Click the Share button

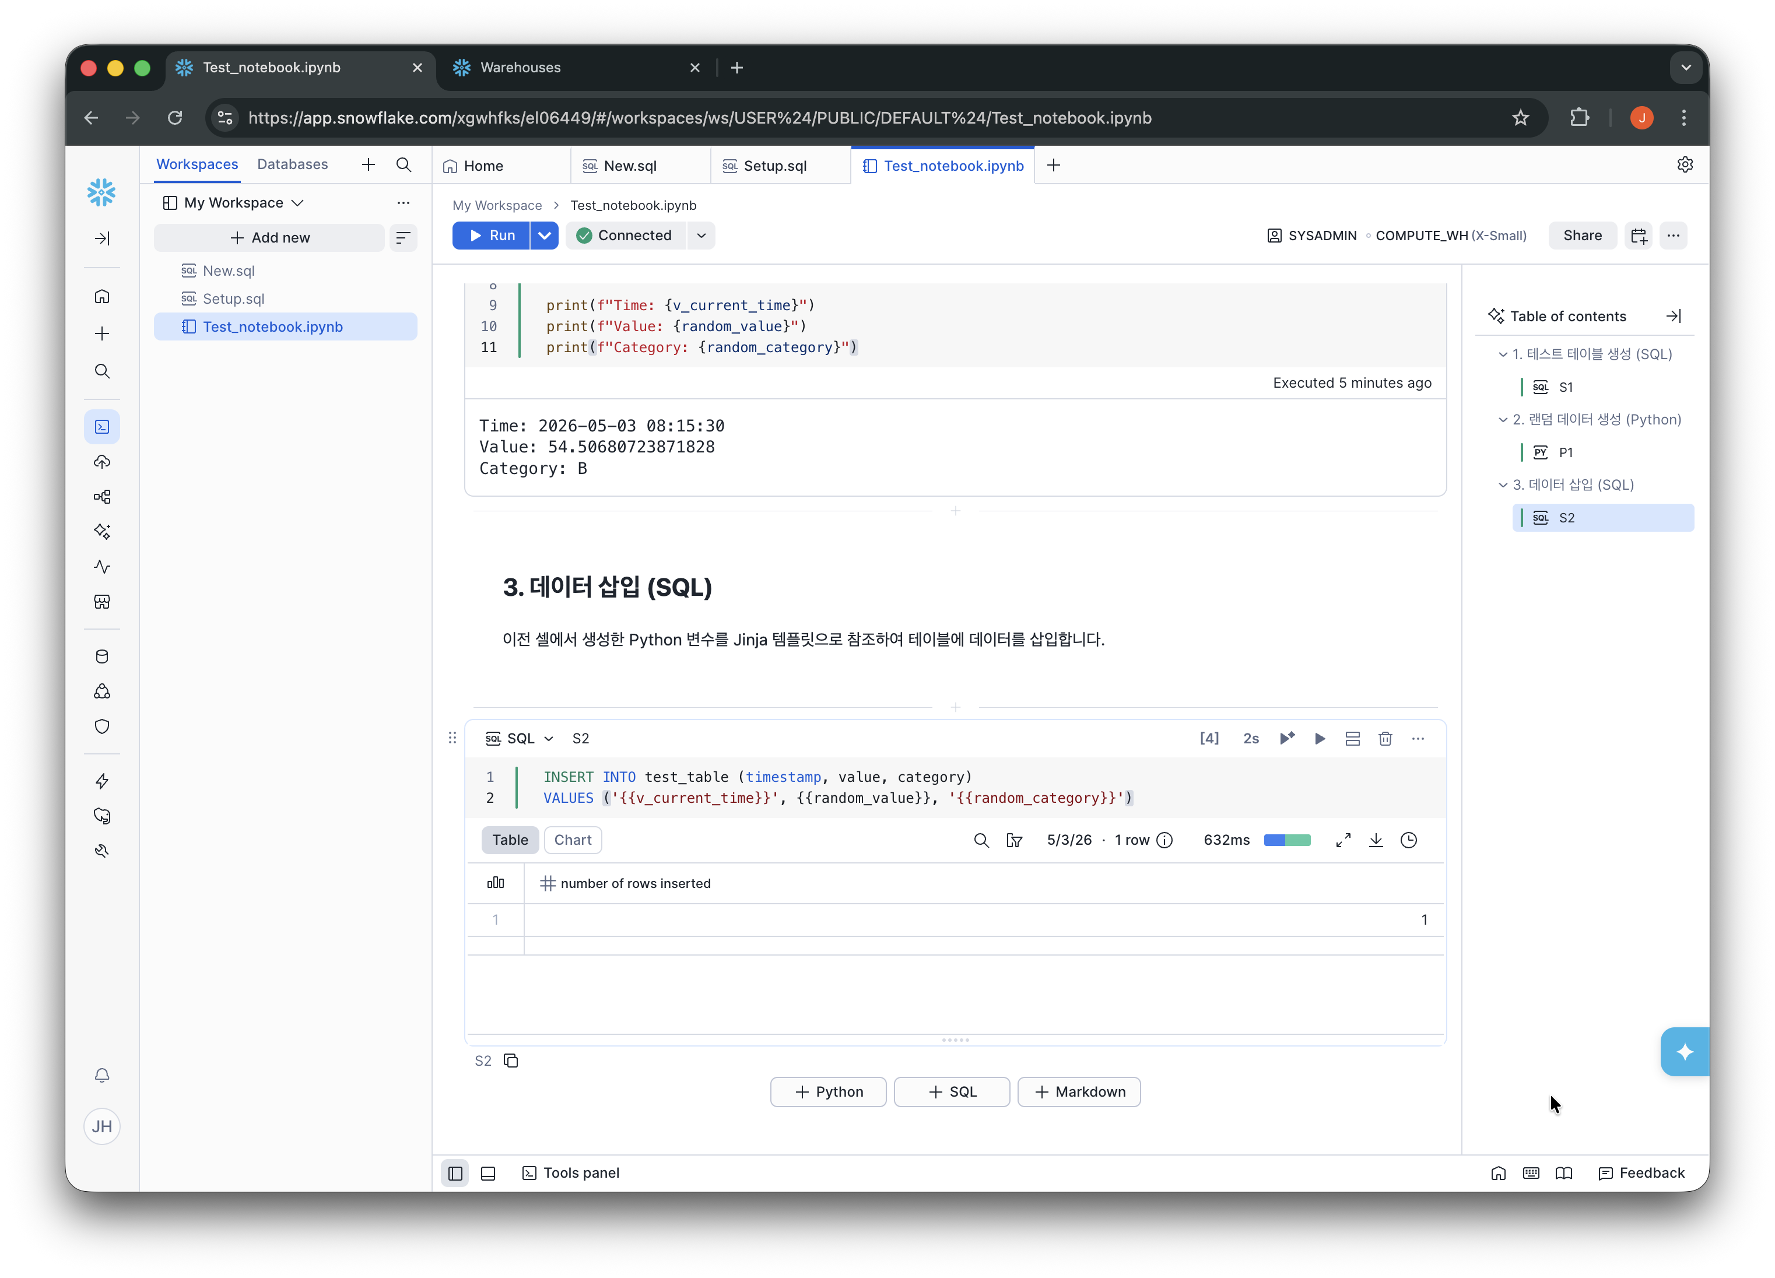[x=1583, y=236]
